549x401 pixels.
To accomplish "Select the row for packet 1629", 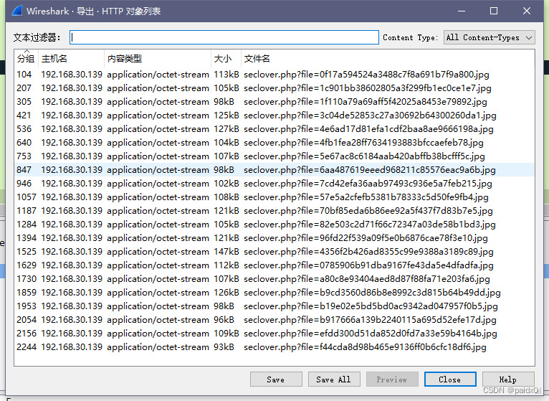I will point(274,265).
